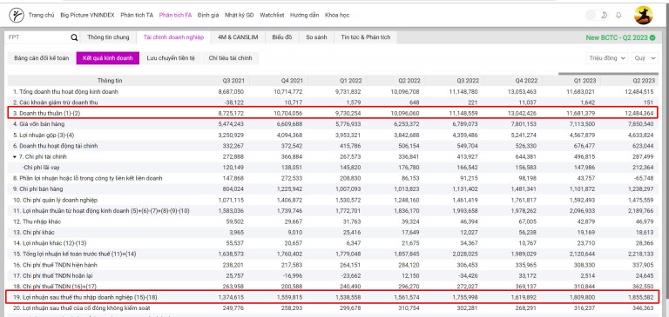Switch to Tin tức & Phân tích tab
669x317 pixels.
point(366,37)
